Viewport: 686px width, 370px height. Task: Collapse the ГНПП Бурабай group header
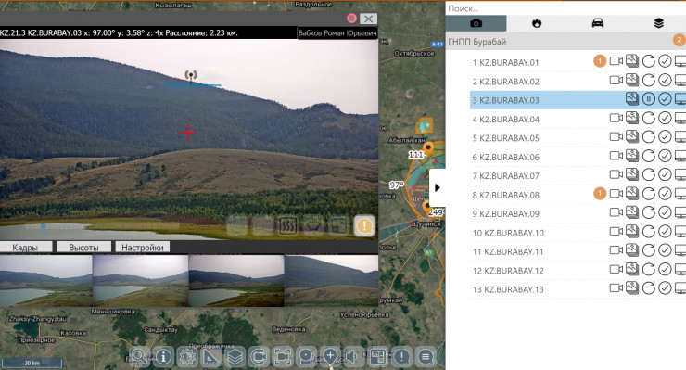(x=565, y=41)
